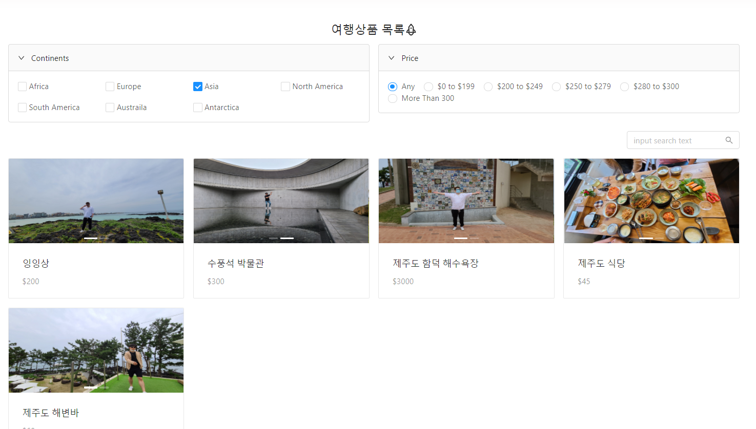The image size is (756, 429).
Task: Check the Africa checkbox
Action: tap(22, 87)
